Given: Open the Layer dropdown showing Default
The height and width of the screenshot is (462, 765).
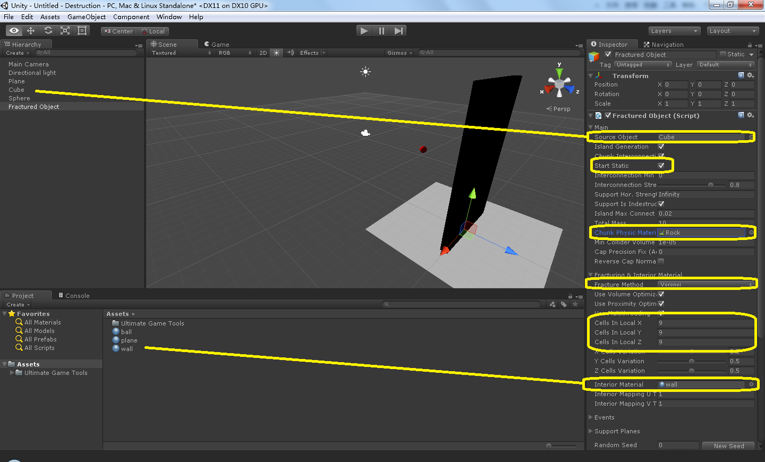Looking at the screenshot, I should 725,65.
